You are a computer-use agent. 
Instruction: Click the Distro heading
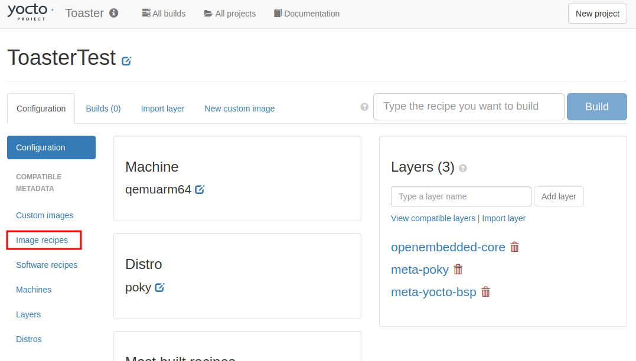(x=143, y=264)
